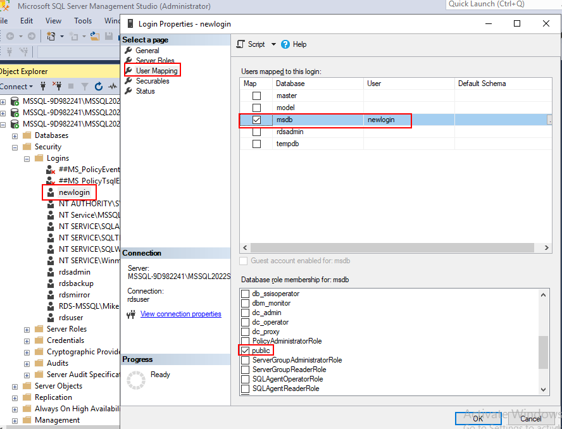Click the Open File folder toolbar icon

[x=95, y=36]
